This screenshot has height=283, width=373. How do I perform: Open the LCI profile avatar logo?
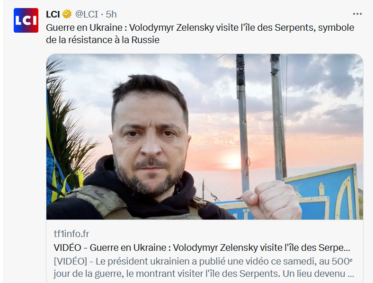[x=26, y=20]
